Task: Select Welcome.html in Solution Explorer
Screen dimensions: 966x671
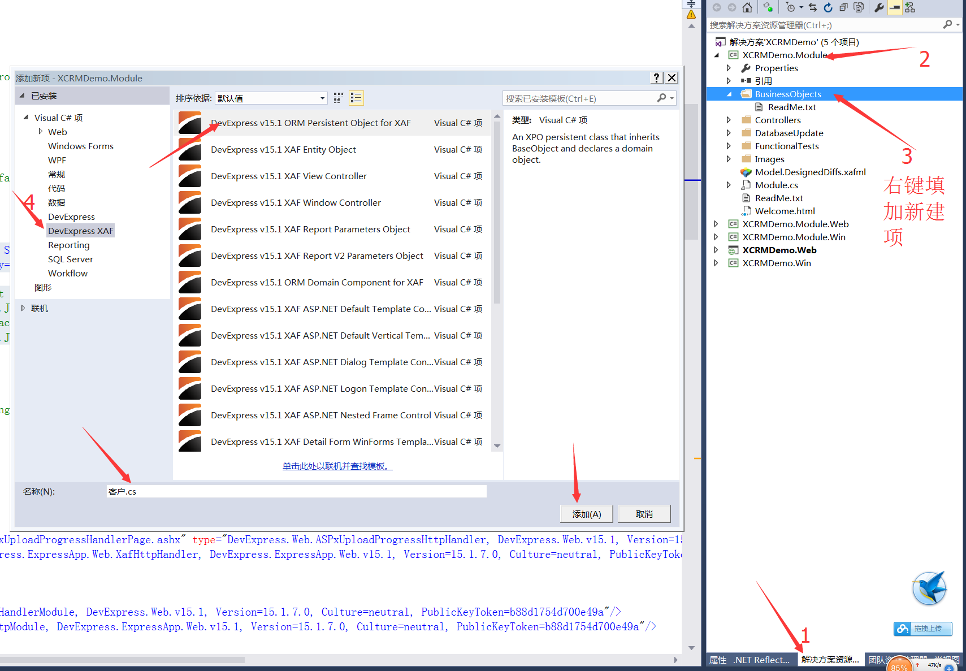Action: (x=785, y=211)
